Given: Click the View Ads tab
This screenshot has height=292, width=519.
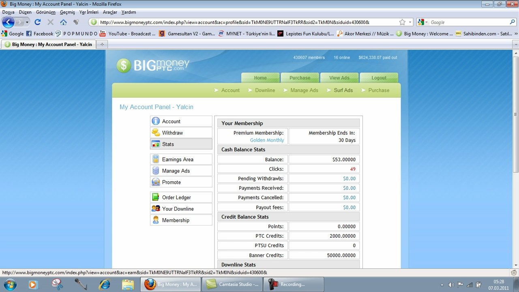Looking at the screenshot, I should 339,78.
